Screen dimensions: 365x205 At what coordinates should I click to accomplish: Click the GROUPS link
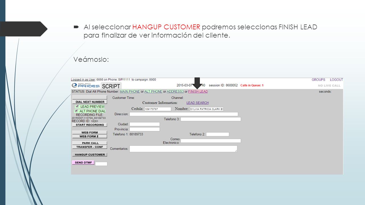tap(319, 80)
